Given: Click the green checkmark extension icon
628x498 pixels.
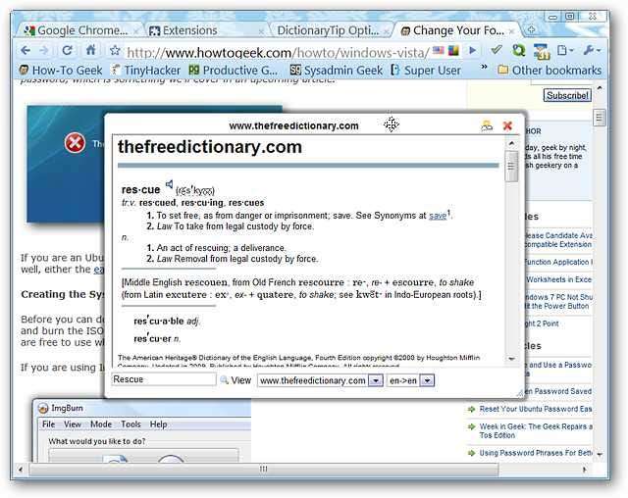Looking at the screenshot, I should tap(497, 50).
